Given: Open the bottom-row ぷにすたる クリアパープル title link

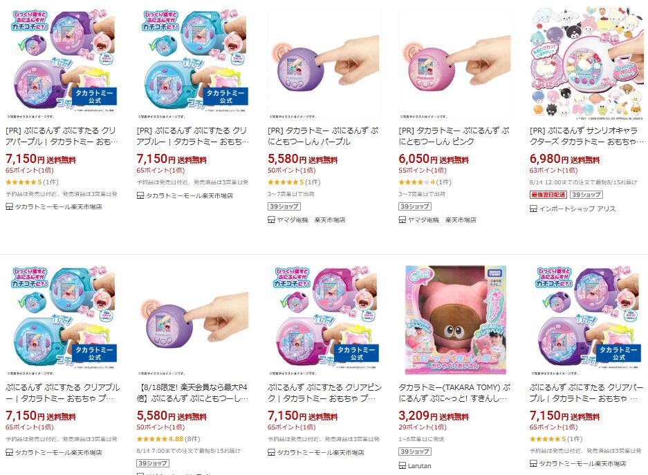Looking at the screenshot, I should (586, 393).
